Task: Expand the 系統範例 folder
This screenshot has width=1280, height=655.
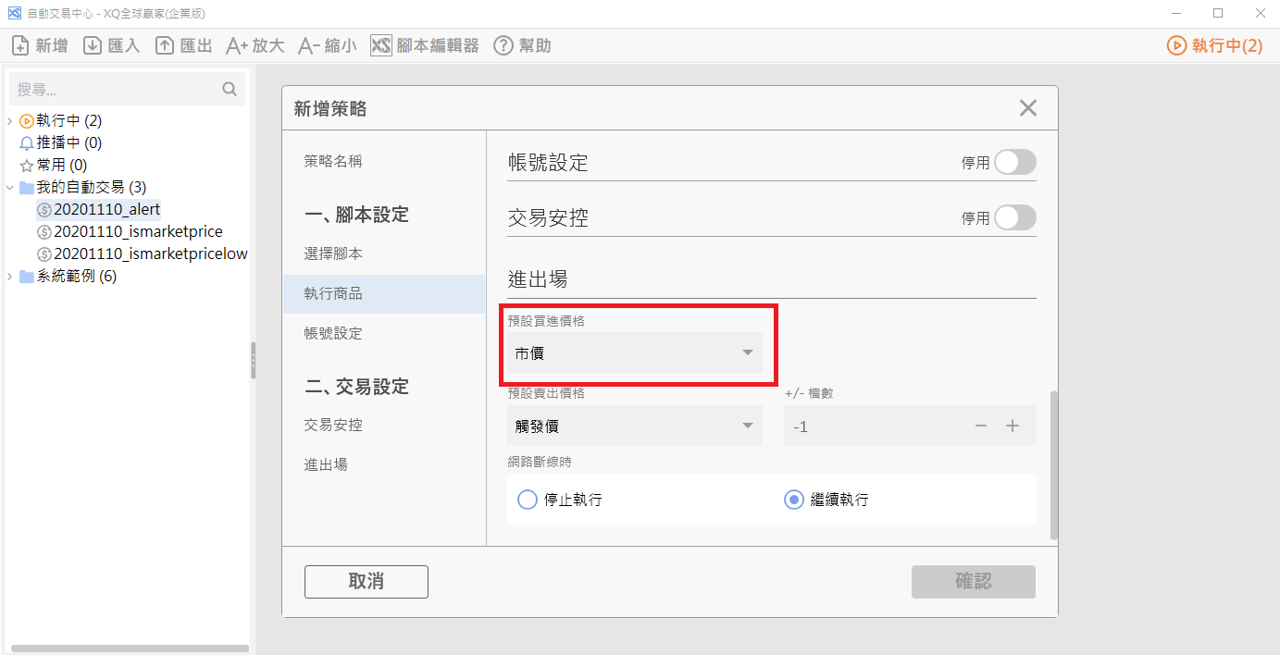Action: tap(9, 277)
